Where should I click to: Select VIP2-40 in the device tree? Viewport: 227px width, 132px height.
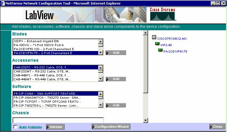(166, 45)
